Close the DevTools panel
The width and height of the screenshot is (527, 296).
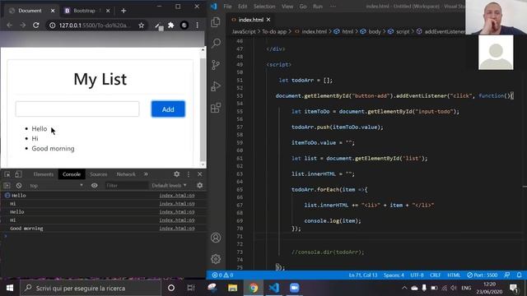(199, 174)
